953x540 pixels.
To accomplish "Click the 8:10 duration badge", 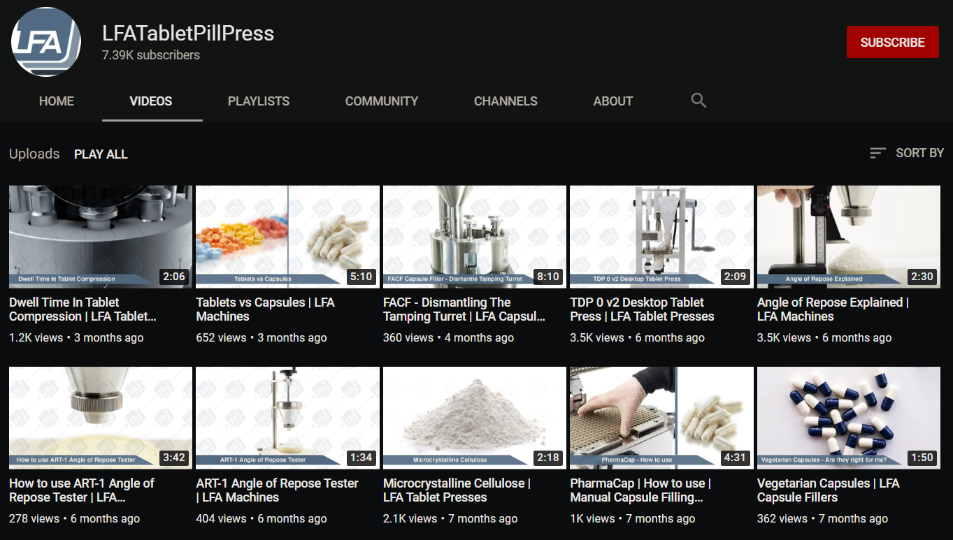I will (x=548, y=277).
